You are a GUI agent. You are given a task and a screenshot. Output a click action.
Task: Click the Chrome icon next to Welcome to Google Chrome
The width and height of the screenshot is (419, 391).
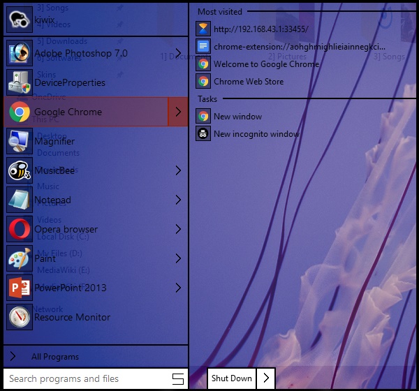[203, 64]
